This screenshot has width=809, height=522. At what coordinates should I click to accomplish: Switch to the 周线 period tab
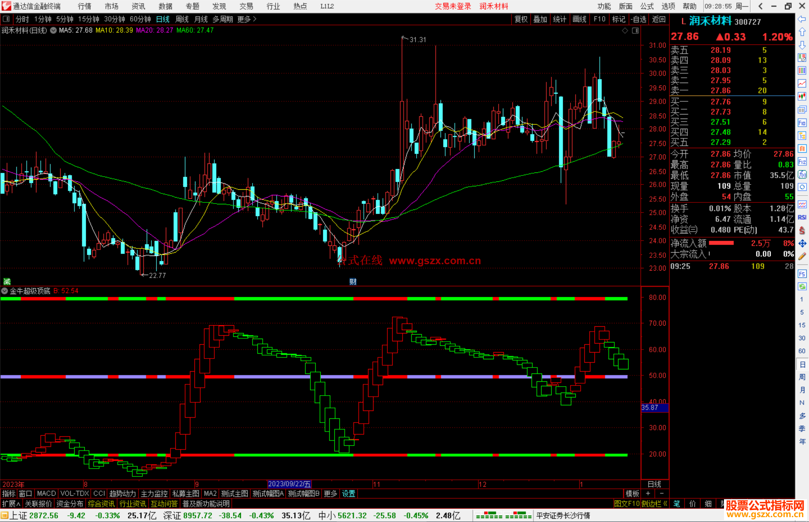(182, 19)
